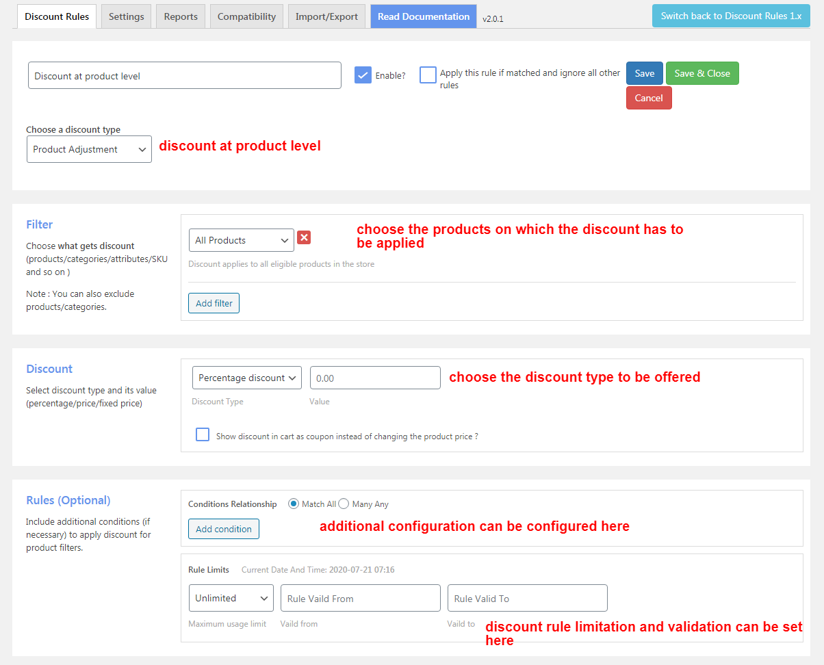Select the Compatibility tab
824x665 pixels.
(x=246, y=16)
